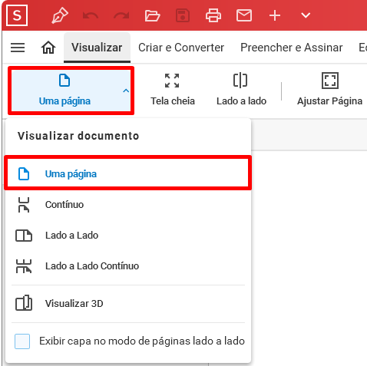This screenshot has height=366, width=367.
Task: Click the Ajustar Página button
Action: tap(329, 90)
